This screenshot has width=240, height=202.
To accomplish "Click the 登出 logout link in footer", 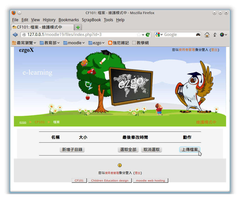I will tap(137, 173).
